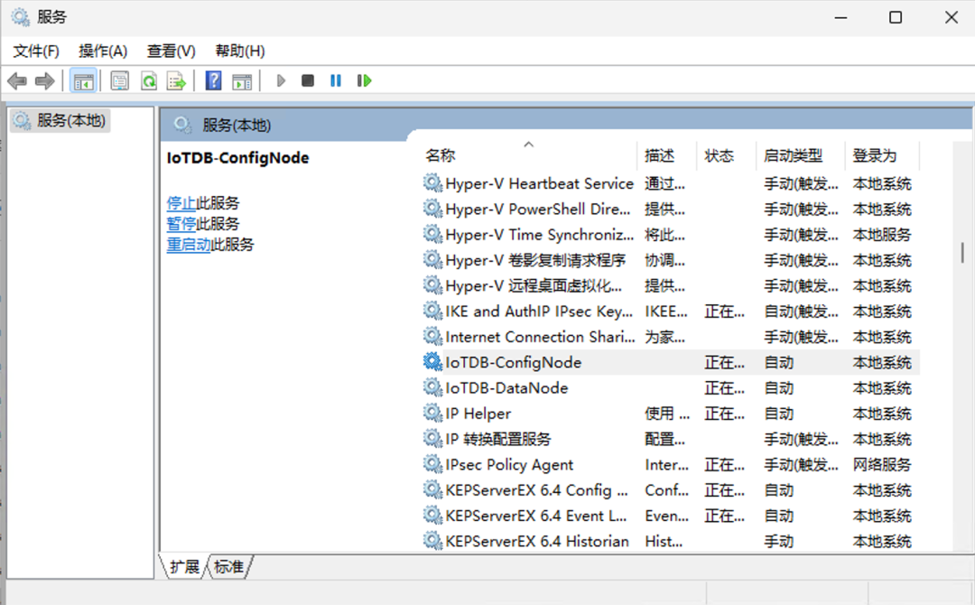This screenshot has height=605, width=975.
Task: Select Hyper-V 卷影复制请求程序 service name
Action: point(535,260)
